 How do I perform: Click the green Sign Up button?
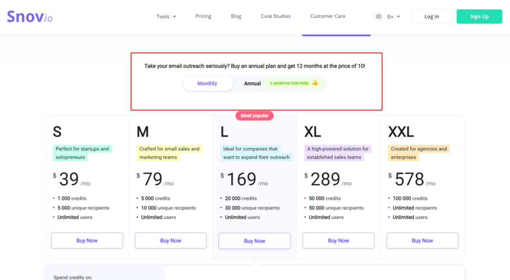479,17
